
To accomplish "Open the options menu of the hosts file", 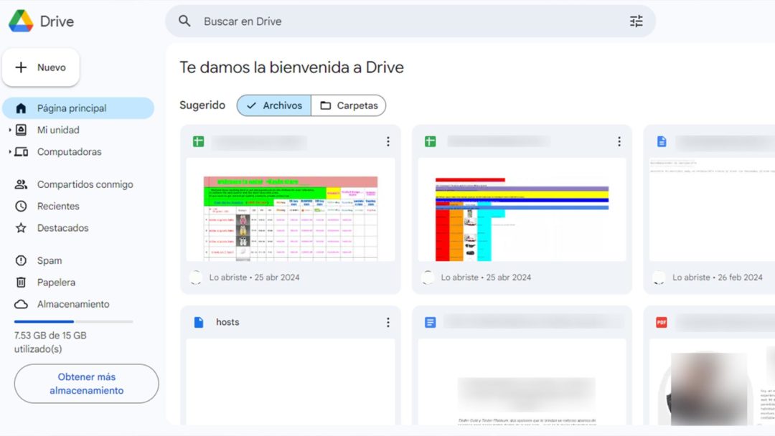I will click(388, 322).
